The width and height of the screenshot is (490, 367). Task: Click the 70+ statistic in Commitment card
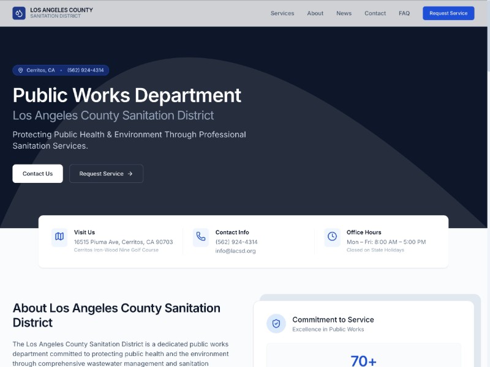pos(363,360)
